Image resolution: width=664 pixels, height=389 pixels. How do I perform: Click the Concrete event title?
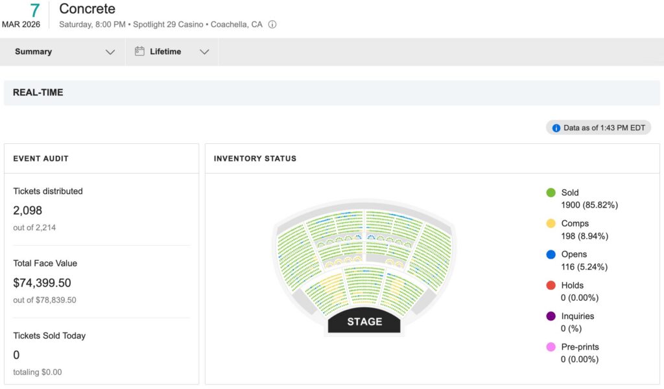(x=87, y=9)
